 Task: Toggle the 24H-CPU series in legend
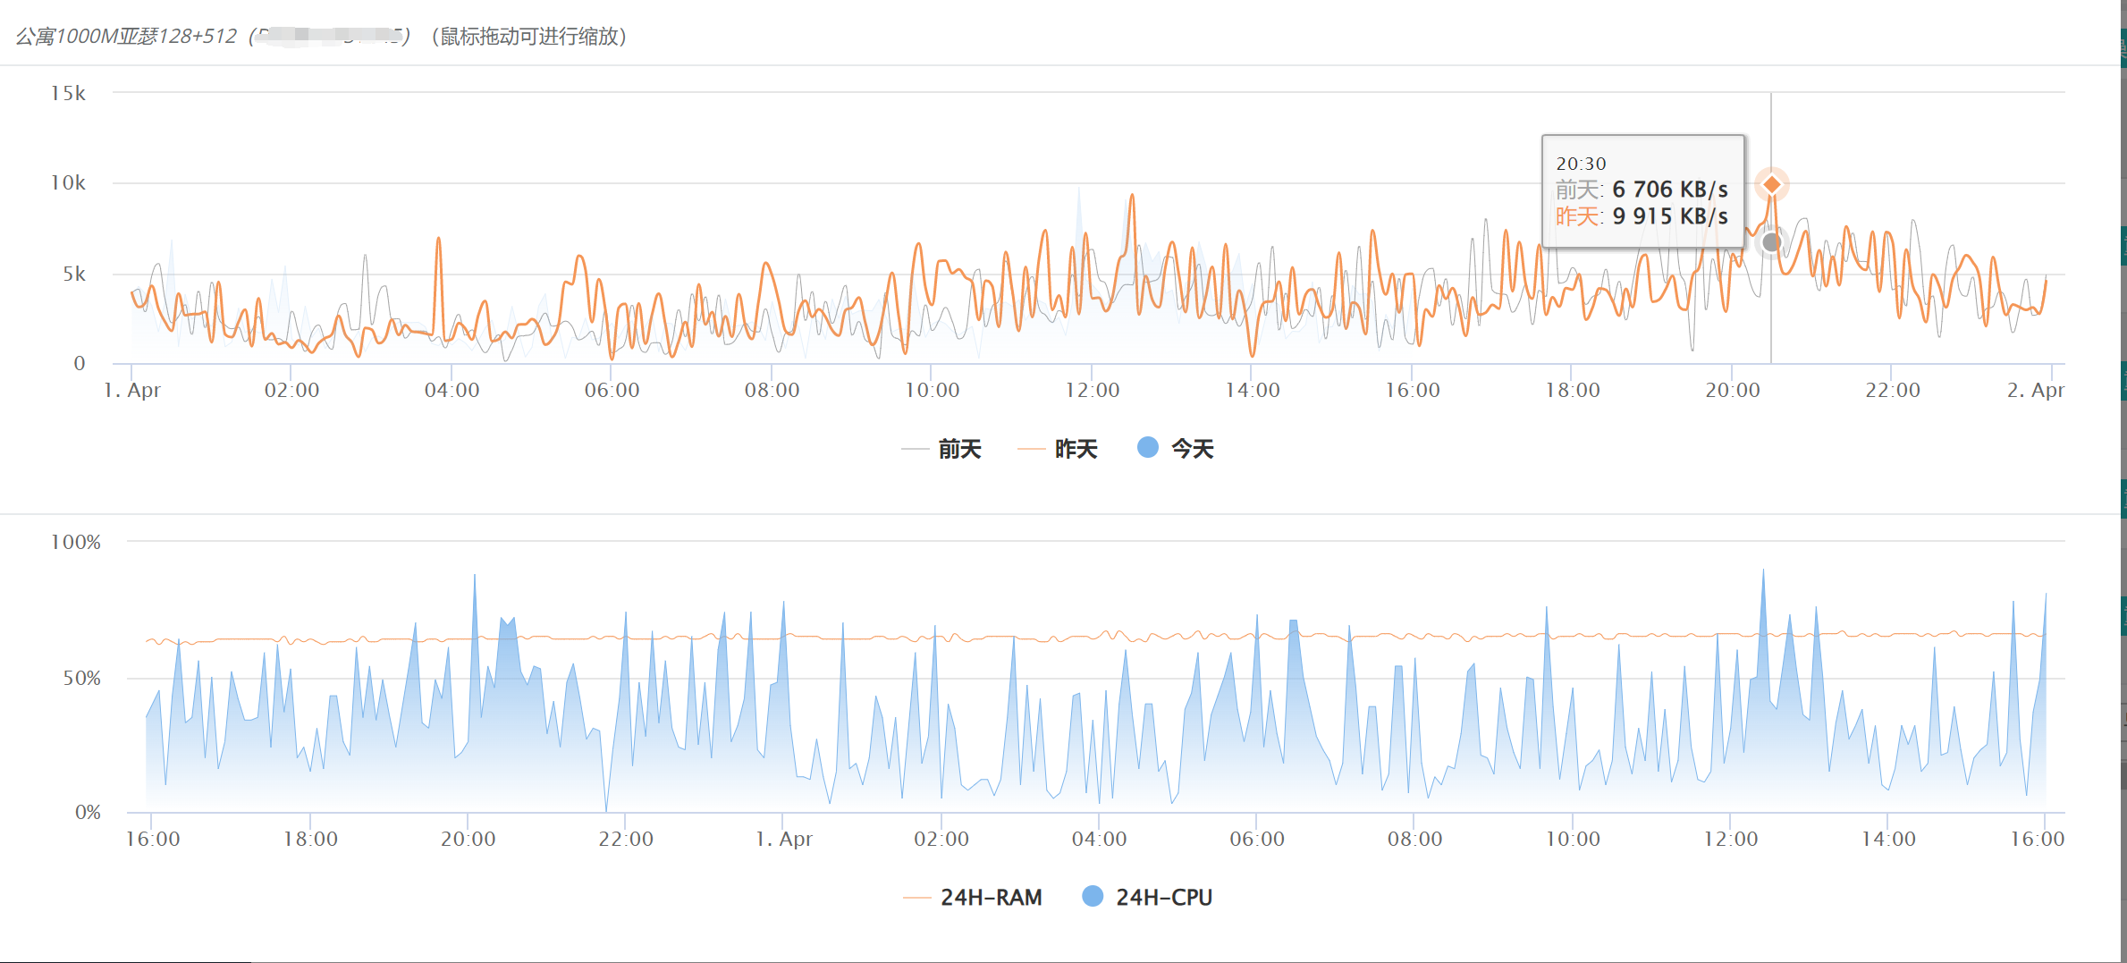pos(1147,897)
